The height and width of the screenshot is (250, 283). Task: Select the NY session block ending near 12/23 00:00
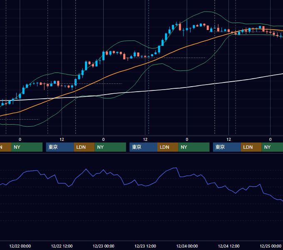click(x=110, y=147)
